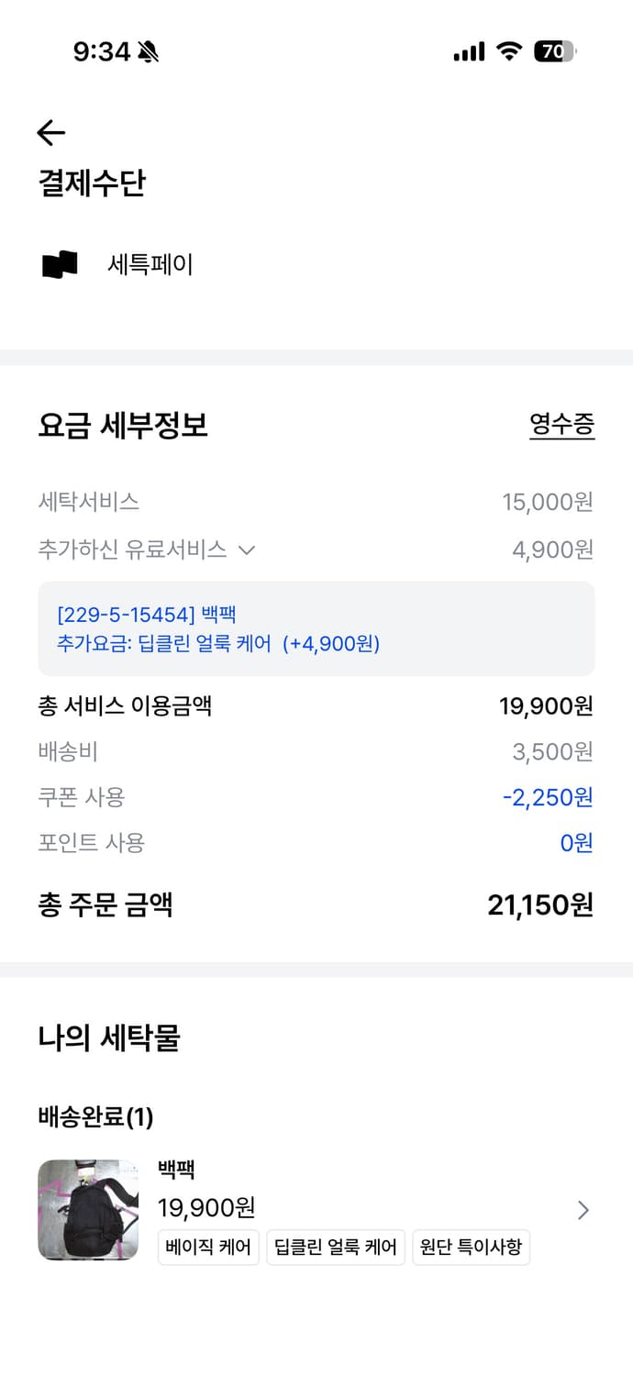Tap the cellular signal strength icon

click(468, 52)
